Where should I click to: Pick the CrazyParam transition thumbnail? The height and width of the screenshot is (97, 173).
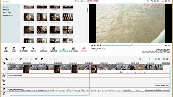pos(42,30)
